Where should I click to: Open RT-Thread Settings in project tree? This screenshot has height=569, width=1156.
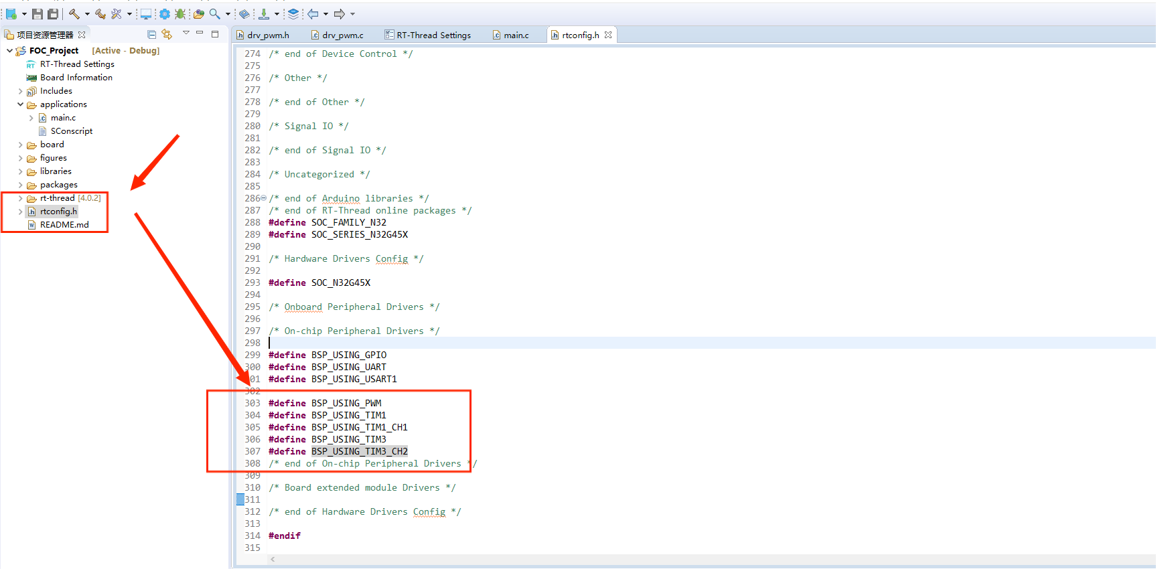pos(77,64)
